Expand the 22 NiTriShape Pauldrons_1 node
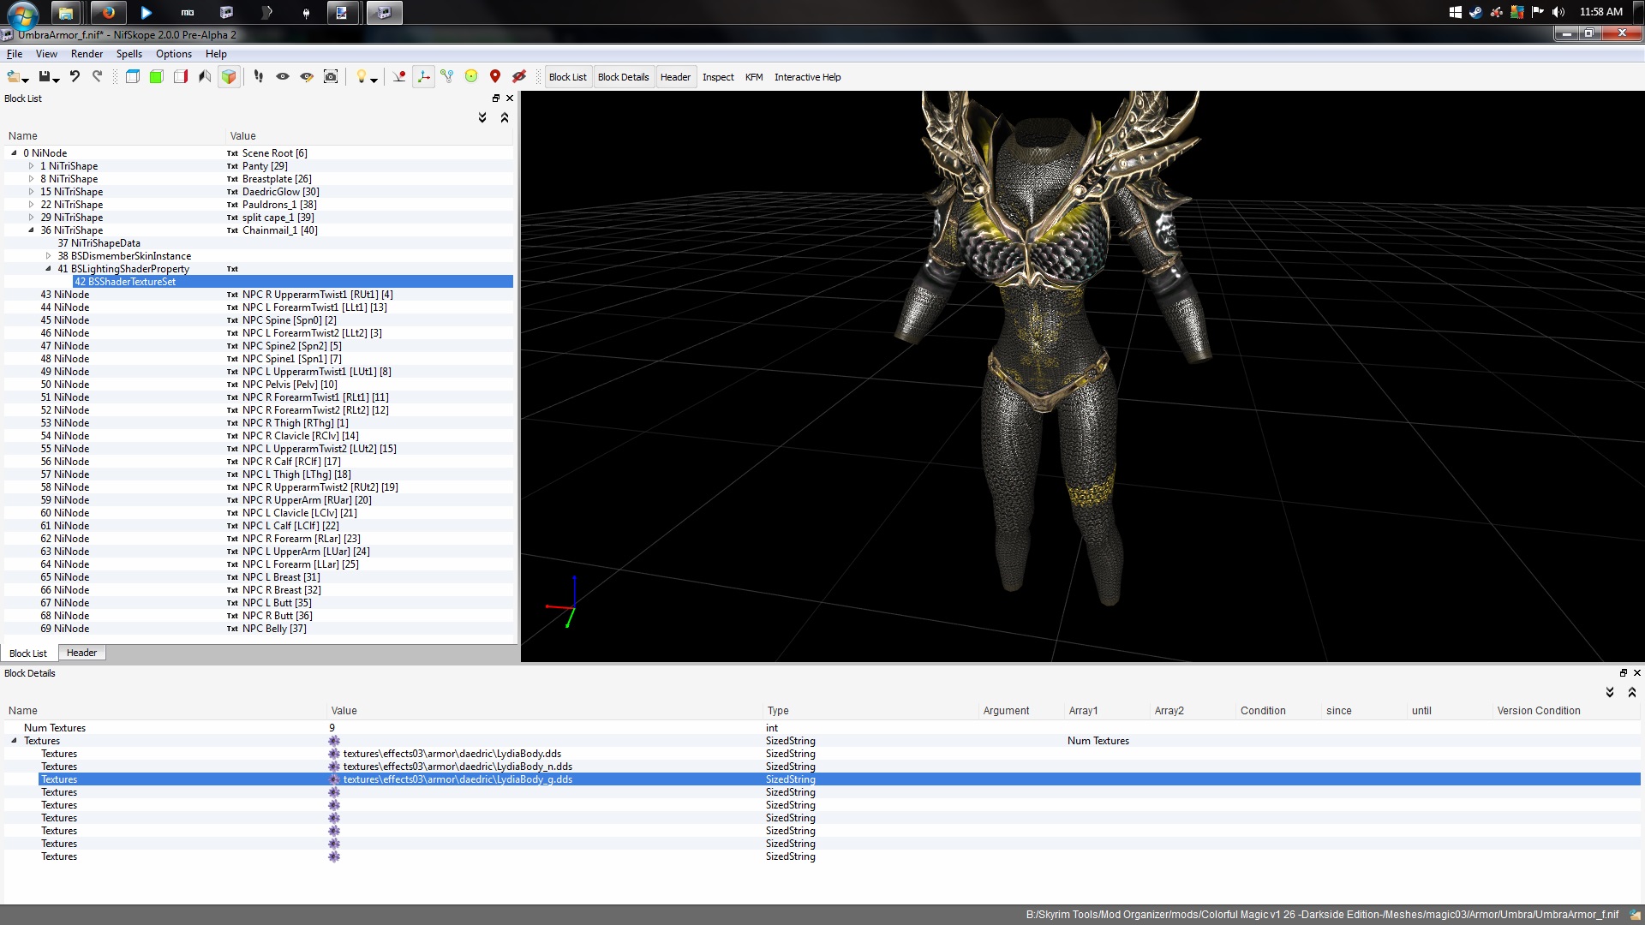The width and height of the screenshot is (1645, 925). tap(32, 205)
